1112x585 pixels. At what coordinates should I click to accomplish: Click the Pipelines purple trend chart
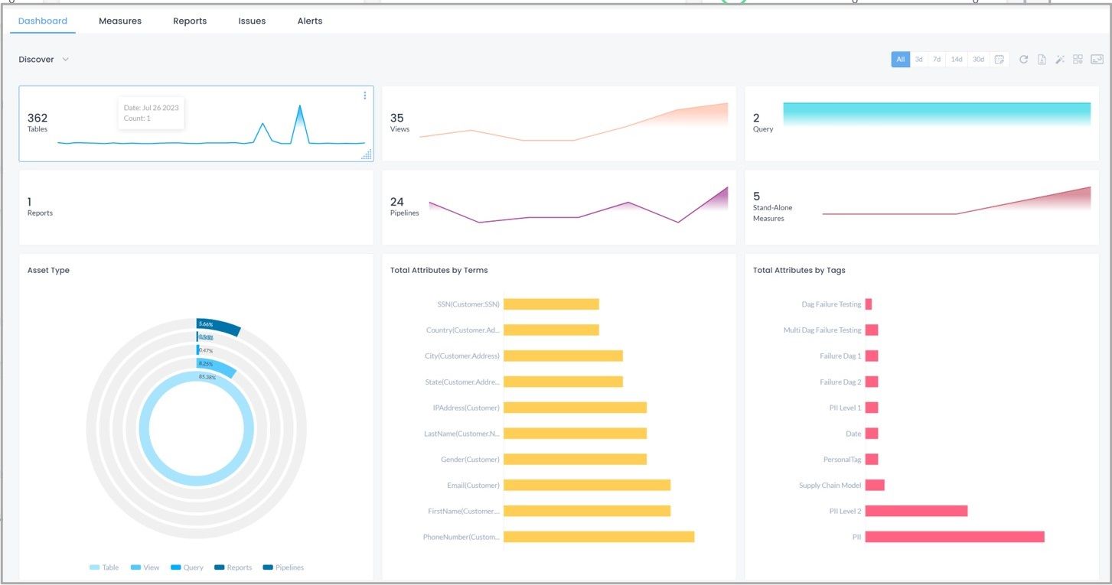click(x=578, y=205)
